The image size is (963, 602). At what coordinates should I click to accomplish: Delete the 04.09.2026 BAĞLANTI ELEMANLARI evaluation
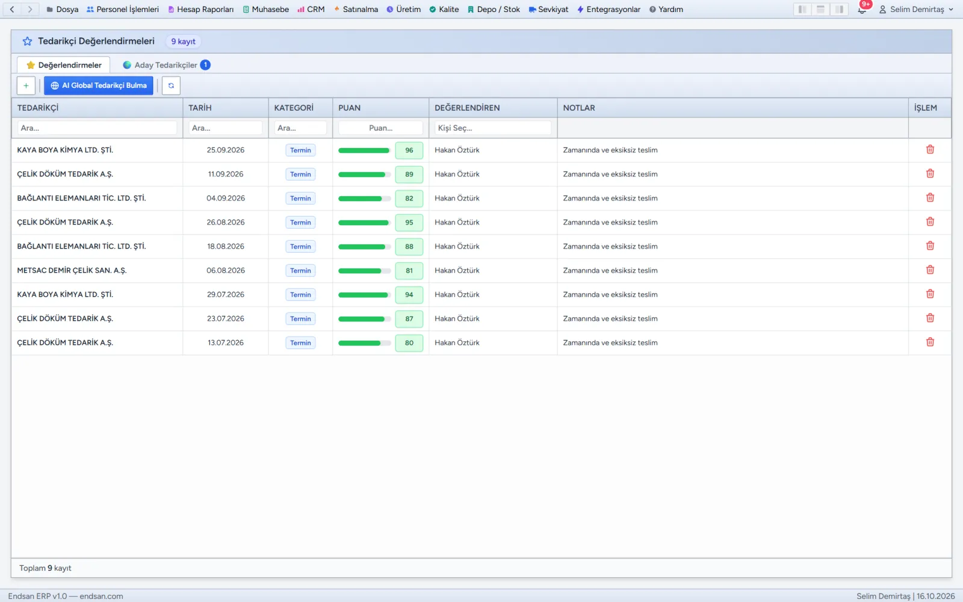pyautogui.click(x=930, y=197)
